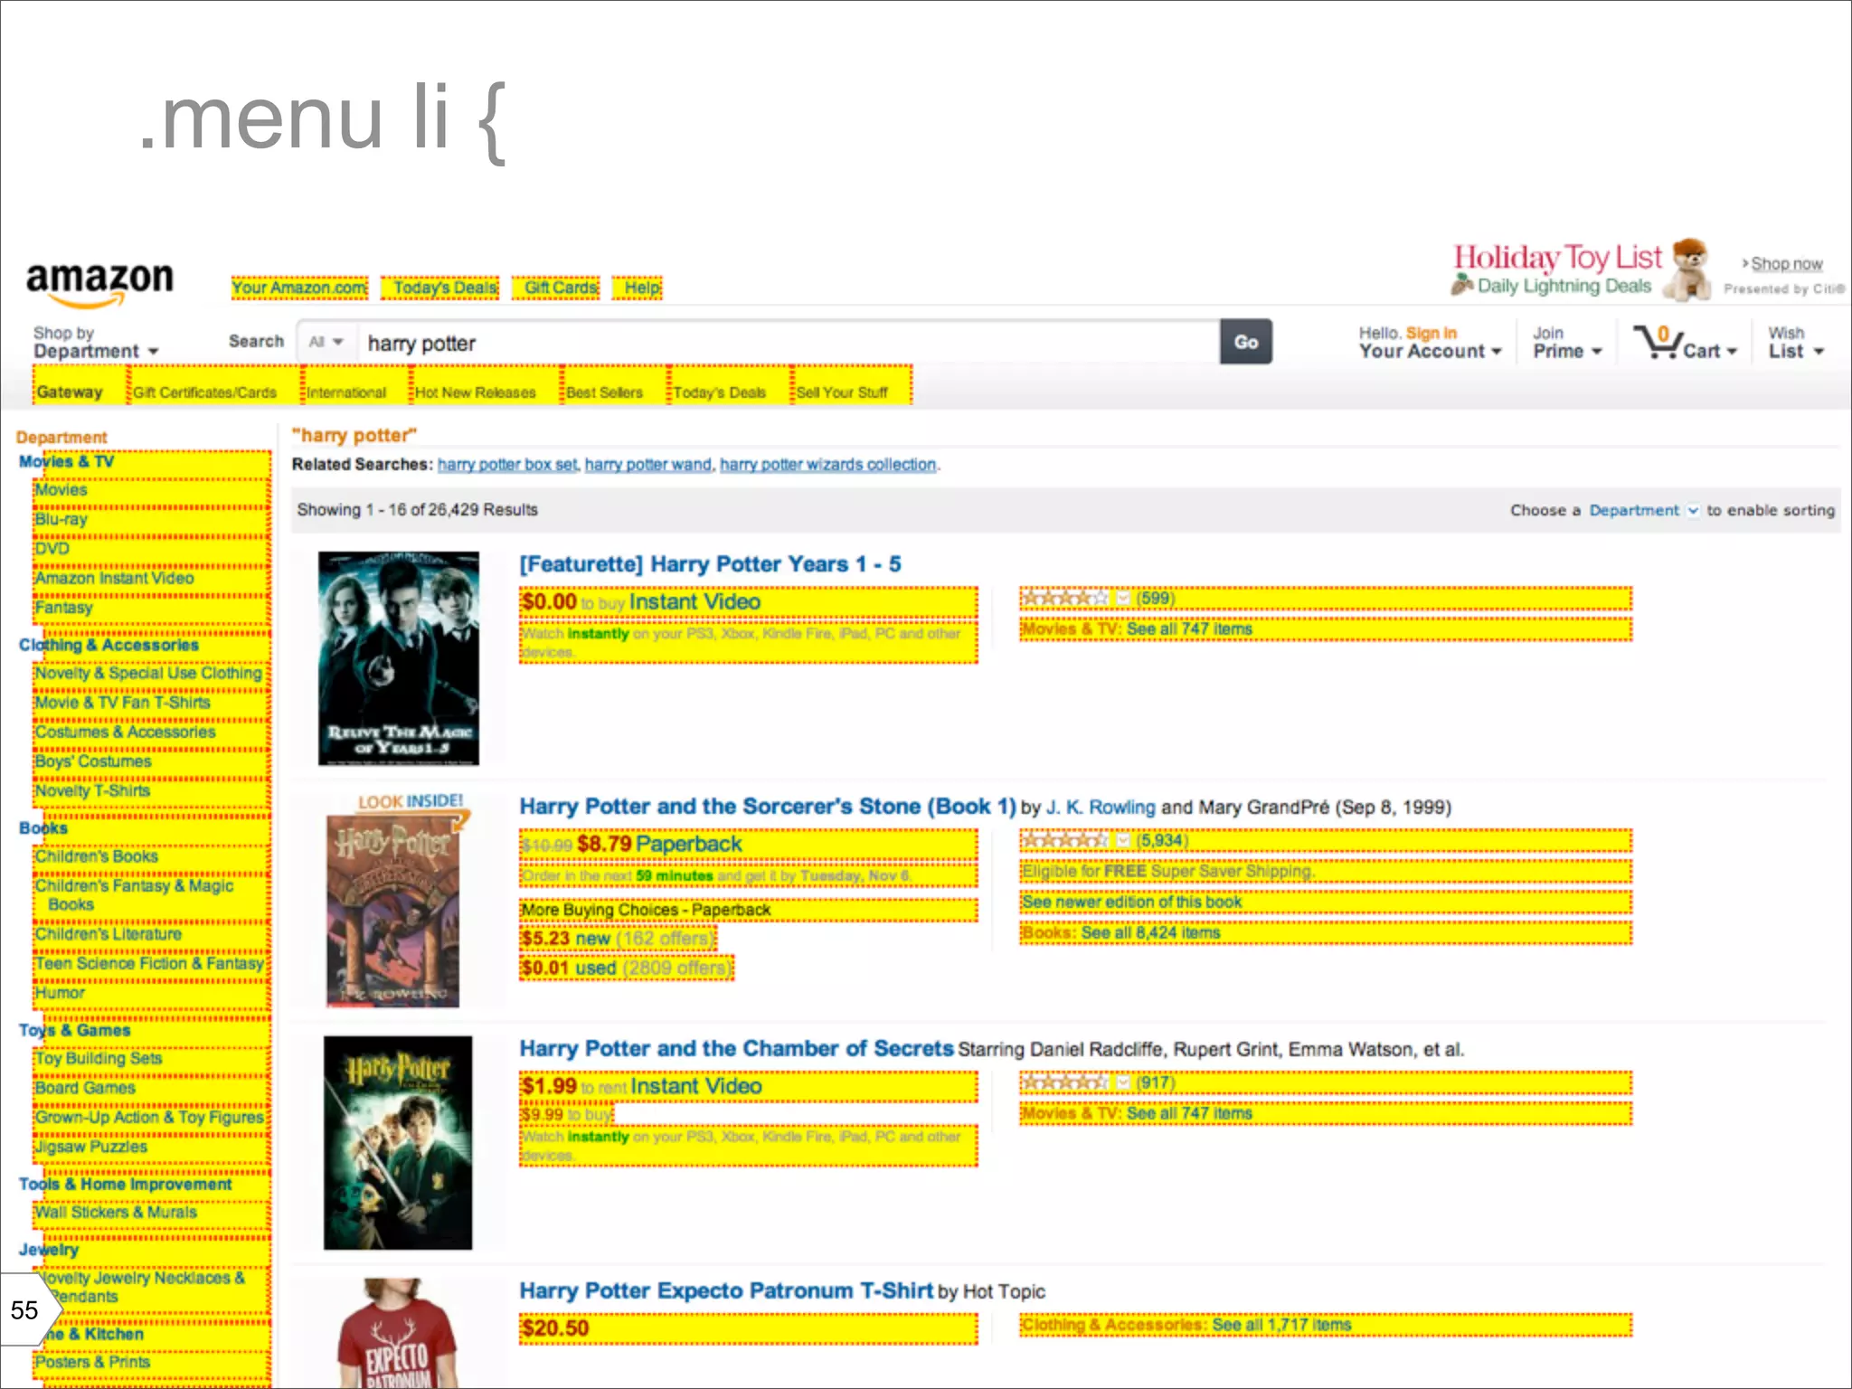The width and height of the screenshot is (1852, 1389).
Task: Expand Wish List dropdown
Action: pyautogui.click(x=1796, y=343)
